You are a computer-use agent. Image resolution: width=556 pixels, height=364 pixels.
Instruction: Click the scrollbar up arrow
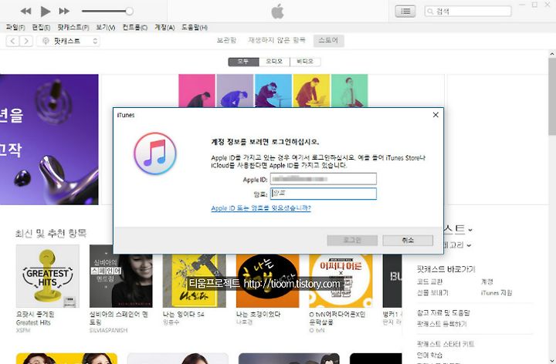(551, 54)
